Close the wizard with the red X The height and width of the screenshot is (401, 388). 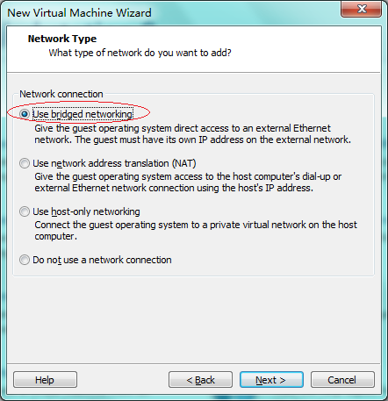tap(362, 9)
